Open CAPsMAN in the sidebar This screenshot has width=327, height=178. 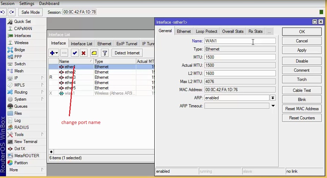(24, 29)
